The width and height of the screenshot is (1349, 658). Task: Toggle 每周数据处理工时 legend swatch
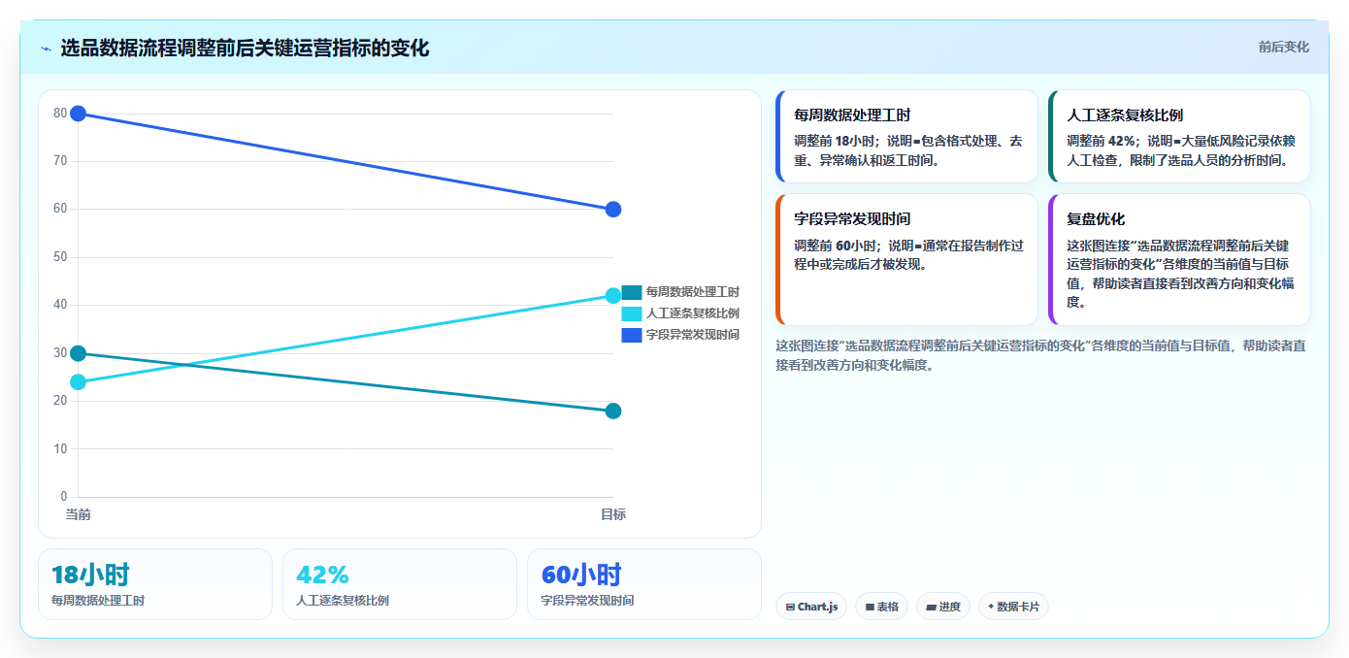coord(631,292)
